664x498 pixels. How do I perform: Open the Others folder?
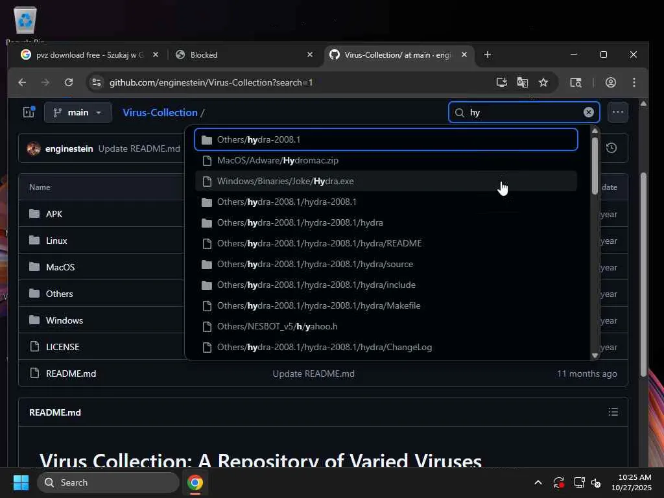pos(59,294)
